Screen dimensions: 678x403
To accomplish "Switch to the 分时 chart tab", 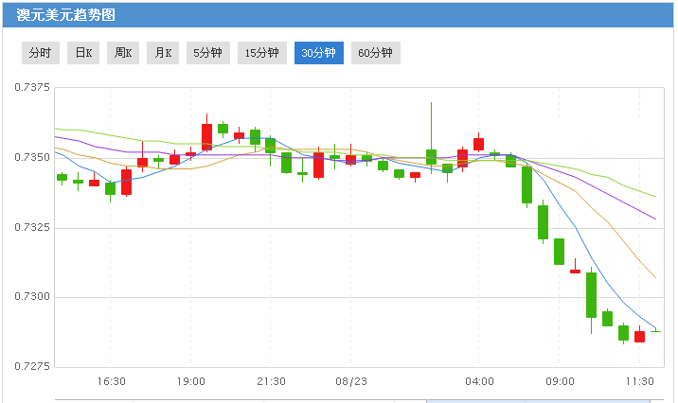I will pos(41,53).
